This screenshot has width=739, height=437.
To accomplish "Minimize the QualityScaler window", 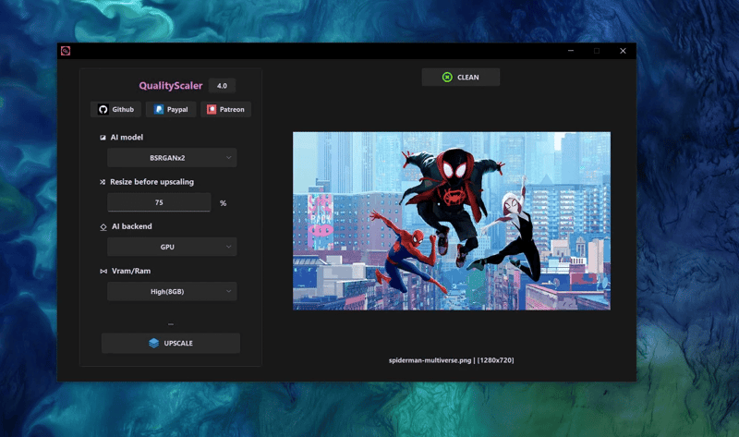I will point(571,51).
